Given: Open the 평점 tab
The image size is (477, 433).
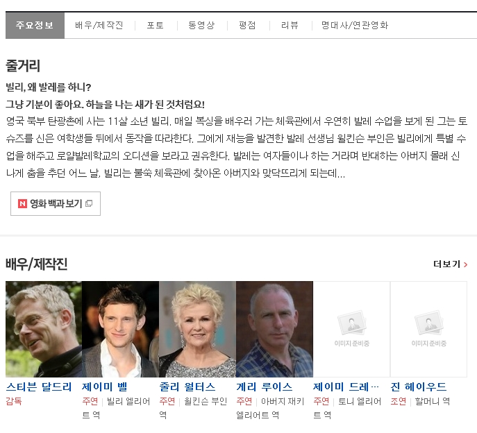Looking at the screenshot, I should pyautogui.click(x=247, y=25).
